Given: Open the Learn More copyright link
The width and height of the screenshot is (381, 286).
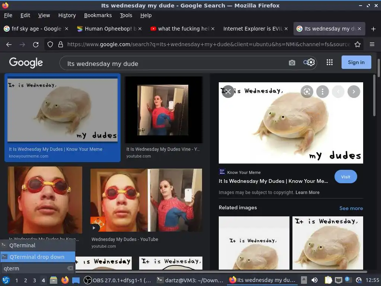Looking at the screenshot, I should (x=307, y=193).
